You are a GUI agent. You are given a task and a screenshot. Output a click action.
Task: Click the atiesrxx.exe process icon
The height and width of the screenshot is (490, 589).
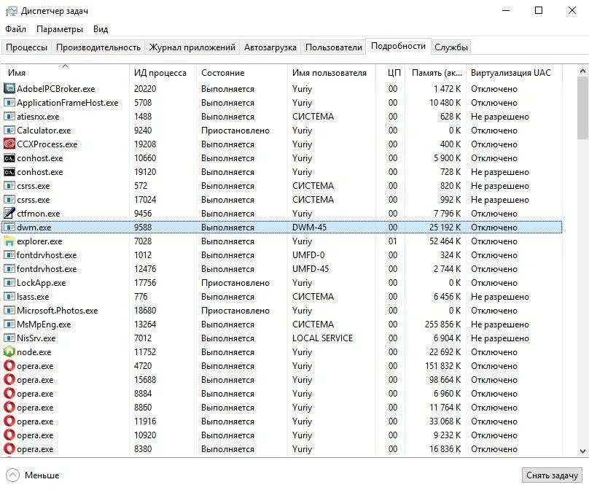(x=9, y=117)
